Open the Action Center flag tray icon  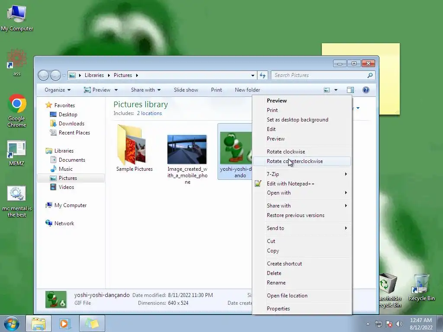click(389, 324)
